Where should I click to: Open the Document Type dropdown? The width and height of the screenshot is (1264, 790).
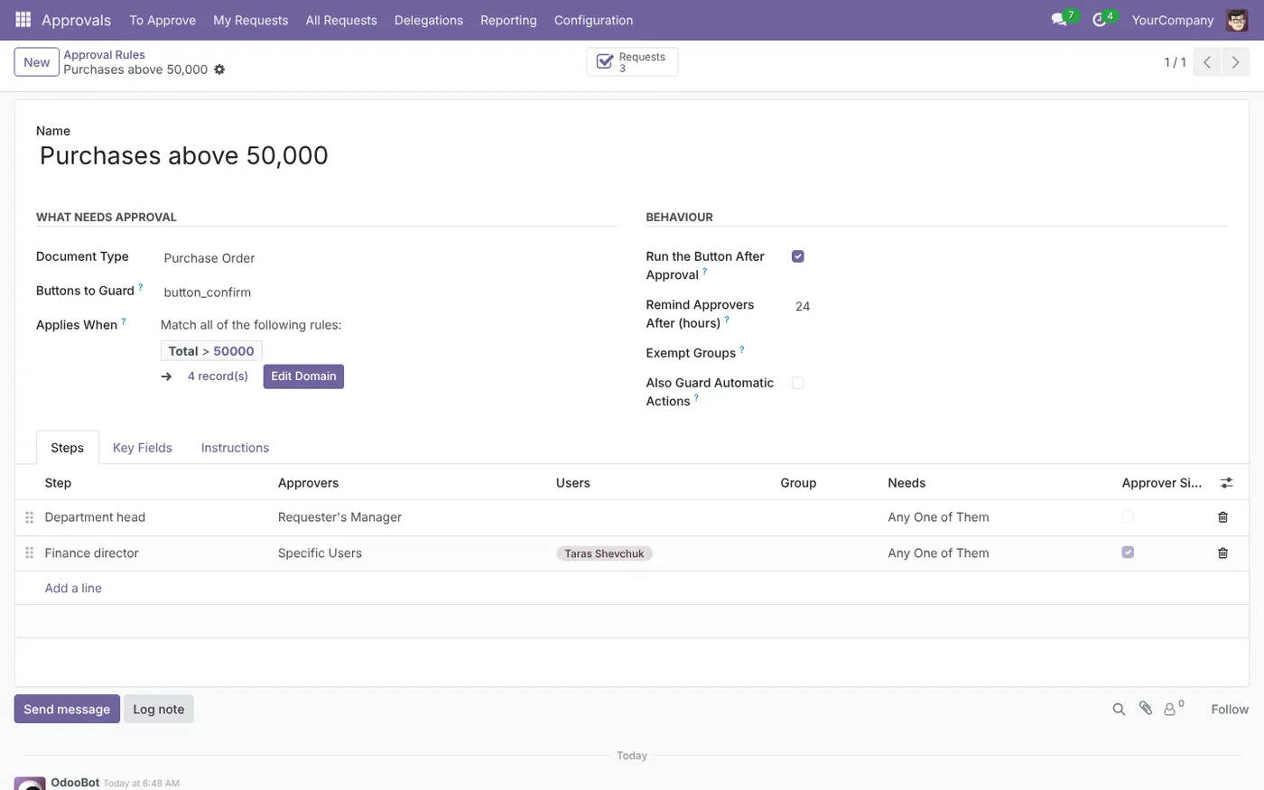click(x=389, y=258)
